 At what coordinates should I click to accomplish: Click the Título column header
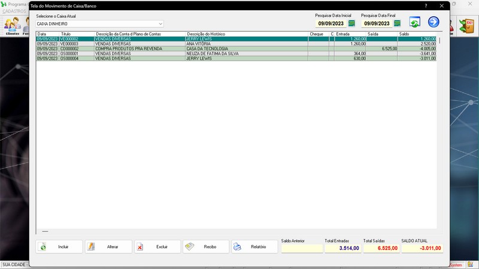tap(77, 34)
